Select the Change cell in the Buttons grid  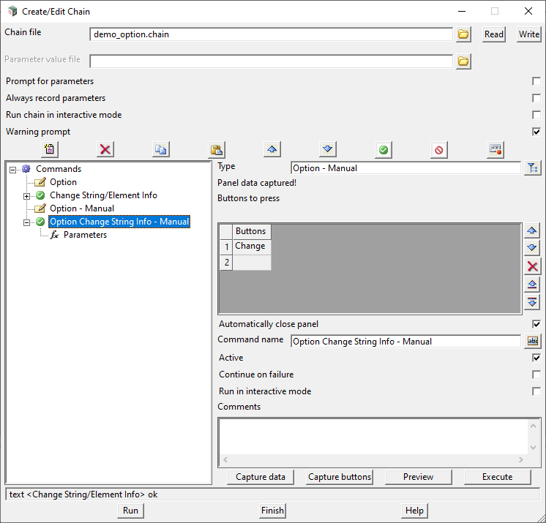[x=252, y=247]
